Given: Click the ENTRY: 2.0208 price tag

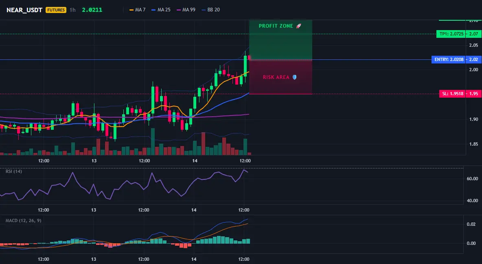Looking at the screenshot, I should [x=448, y=59].
